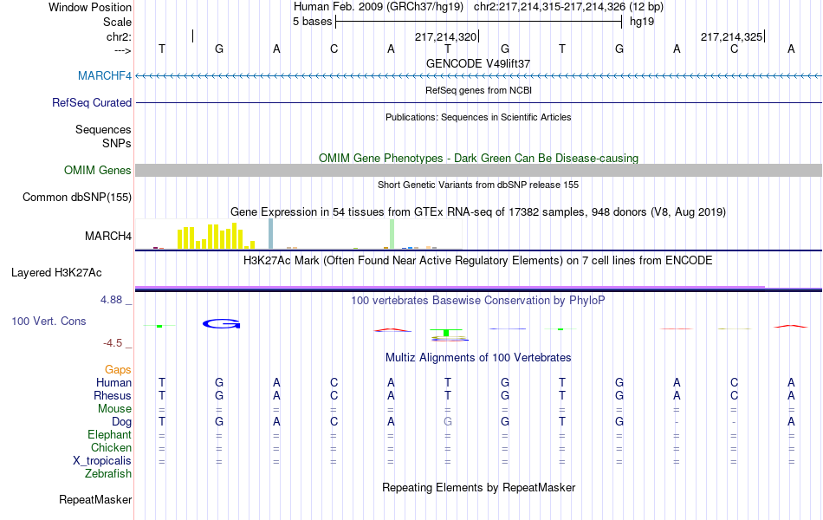This screenshot has height=520, width=823.
Task: Open the MARCH4 GTEx expression label
Action: (x=108, y=236)
